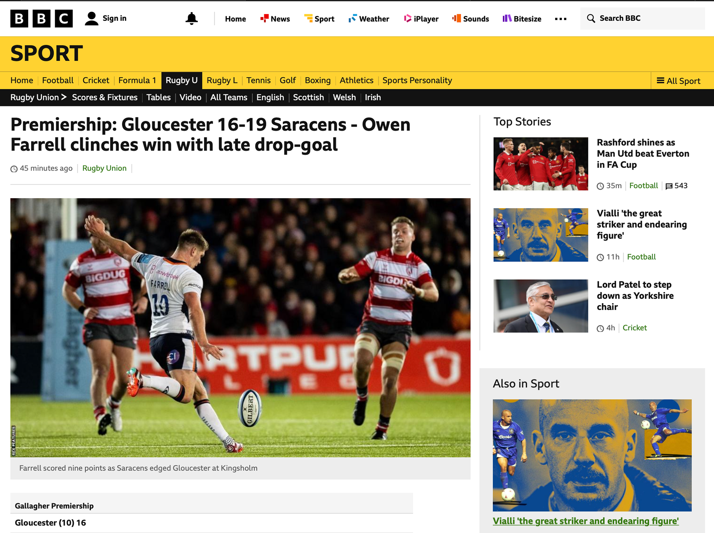Open the Sounds link with orange icon
Viewport: 714px width, 533px height.
click(x=470, y=19)
